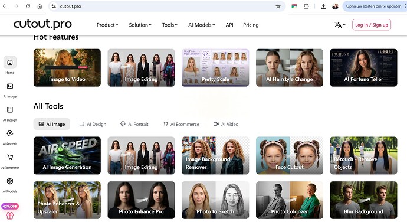Open Image Editing card in Hot Features
This screenshot has width=407, height=222.
point(141,67)
